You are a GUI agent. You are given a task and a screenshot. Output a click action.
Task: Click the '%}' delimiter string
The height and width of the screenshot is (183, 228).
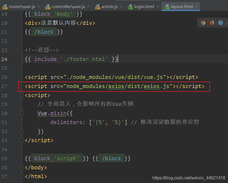click(x=118, y=122)
